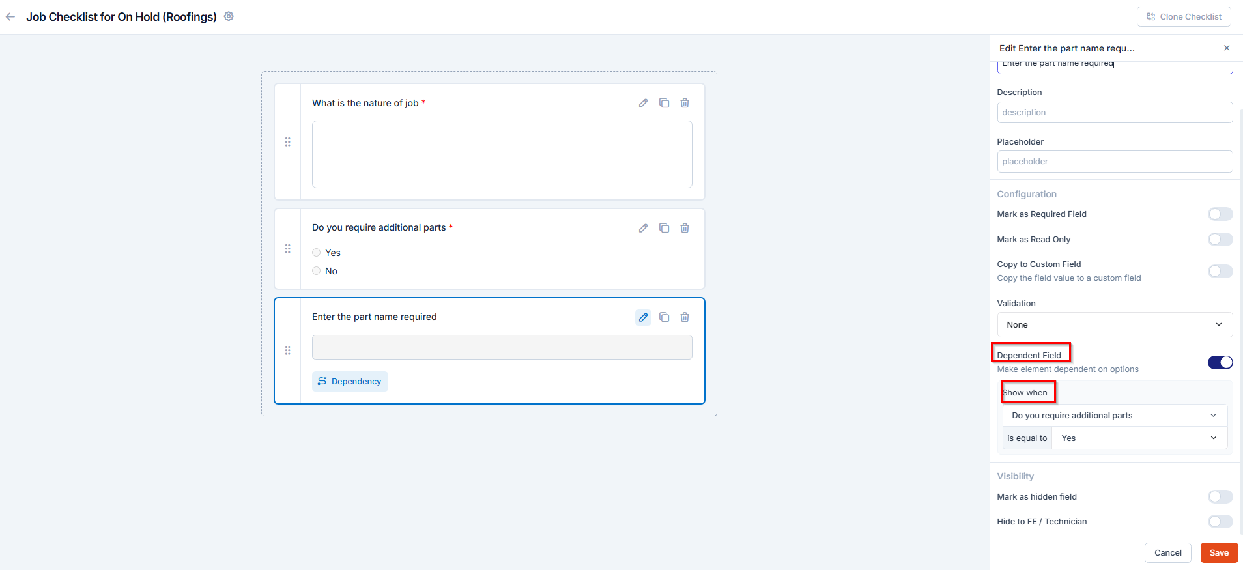
Task: Delete the 'Do you require additional parts' field
Action: [685, 228]
